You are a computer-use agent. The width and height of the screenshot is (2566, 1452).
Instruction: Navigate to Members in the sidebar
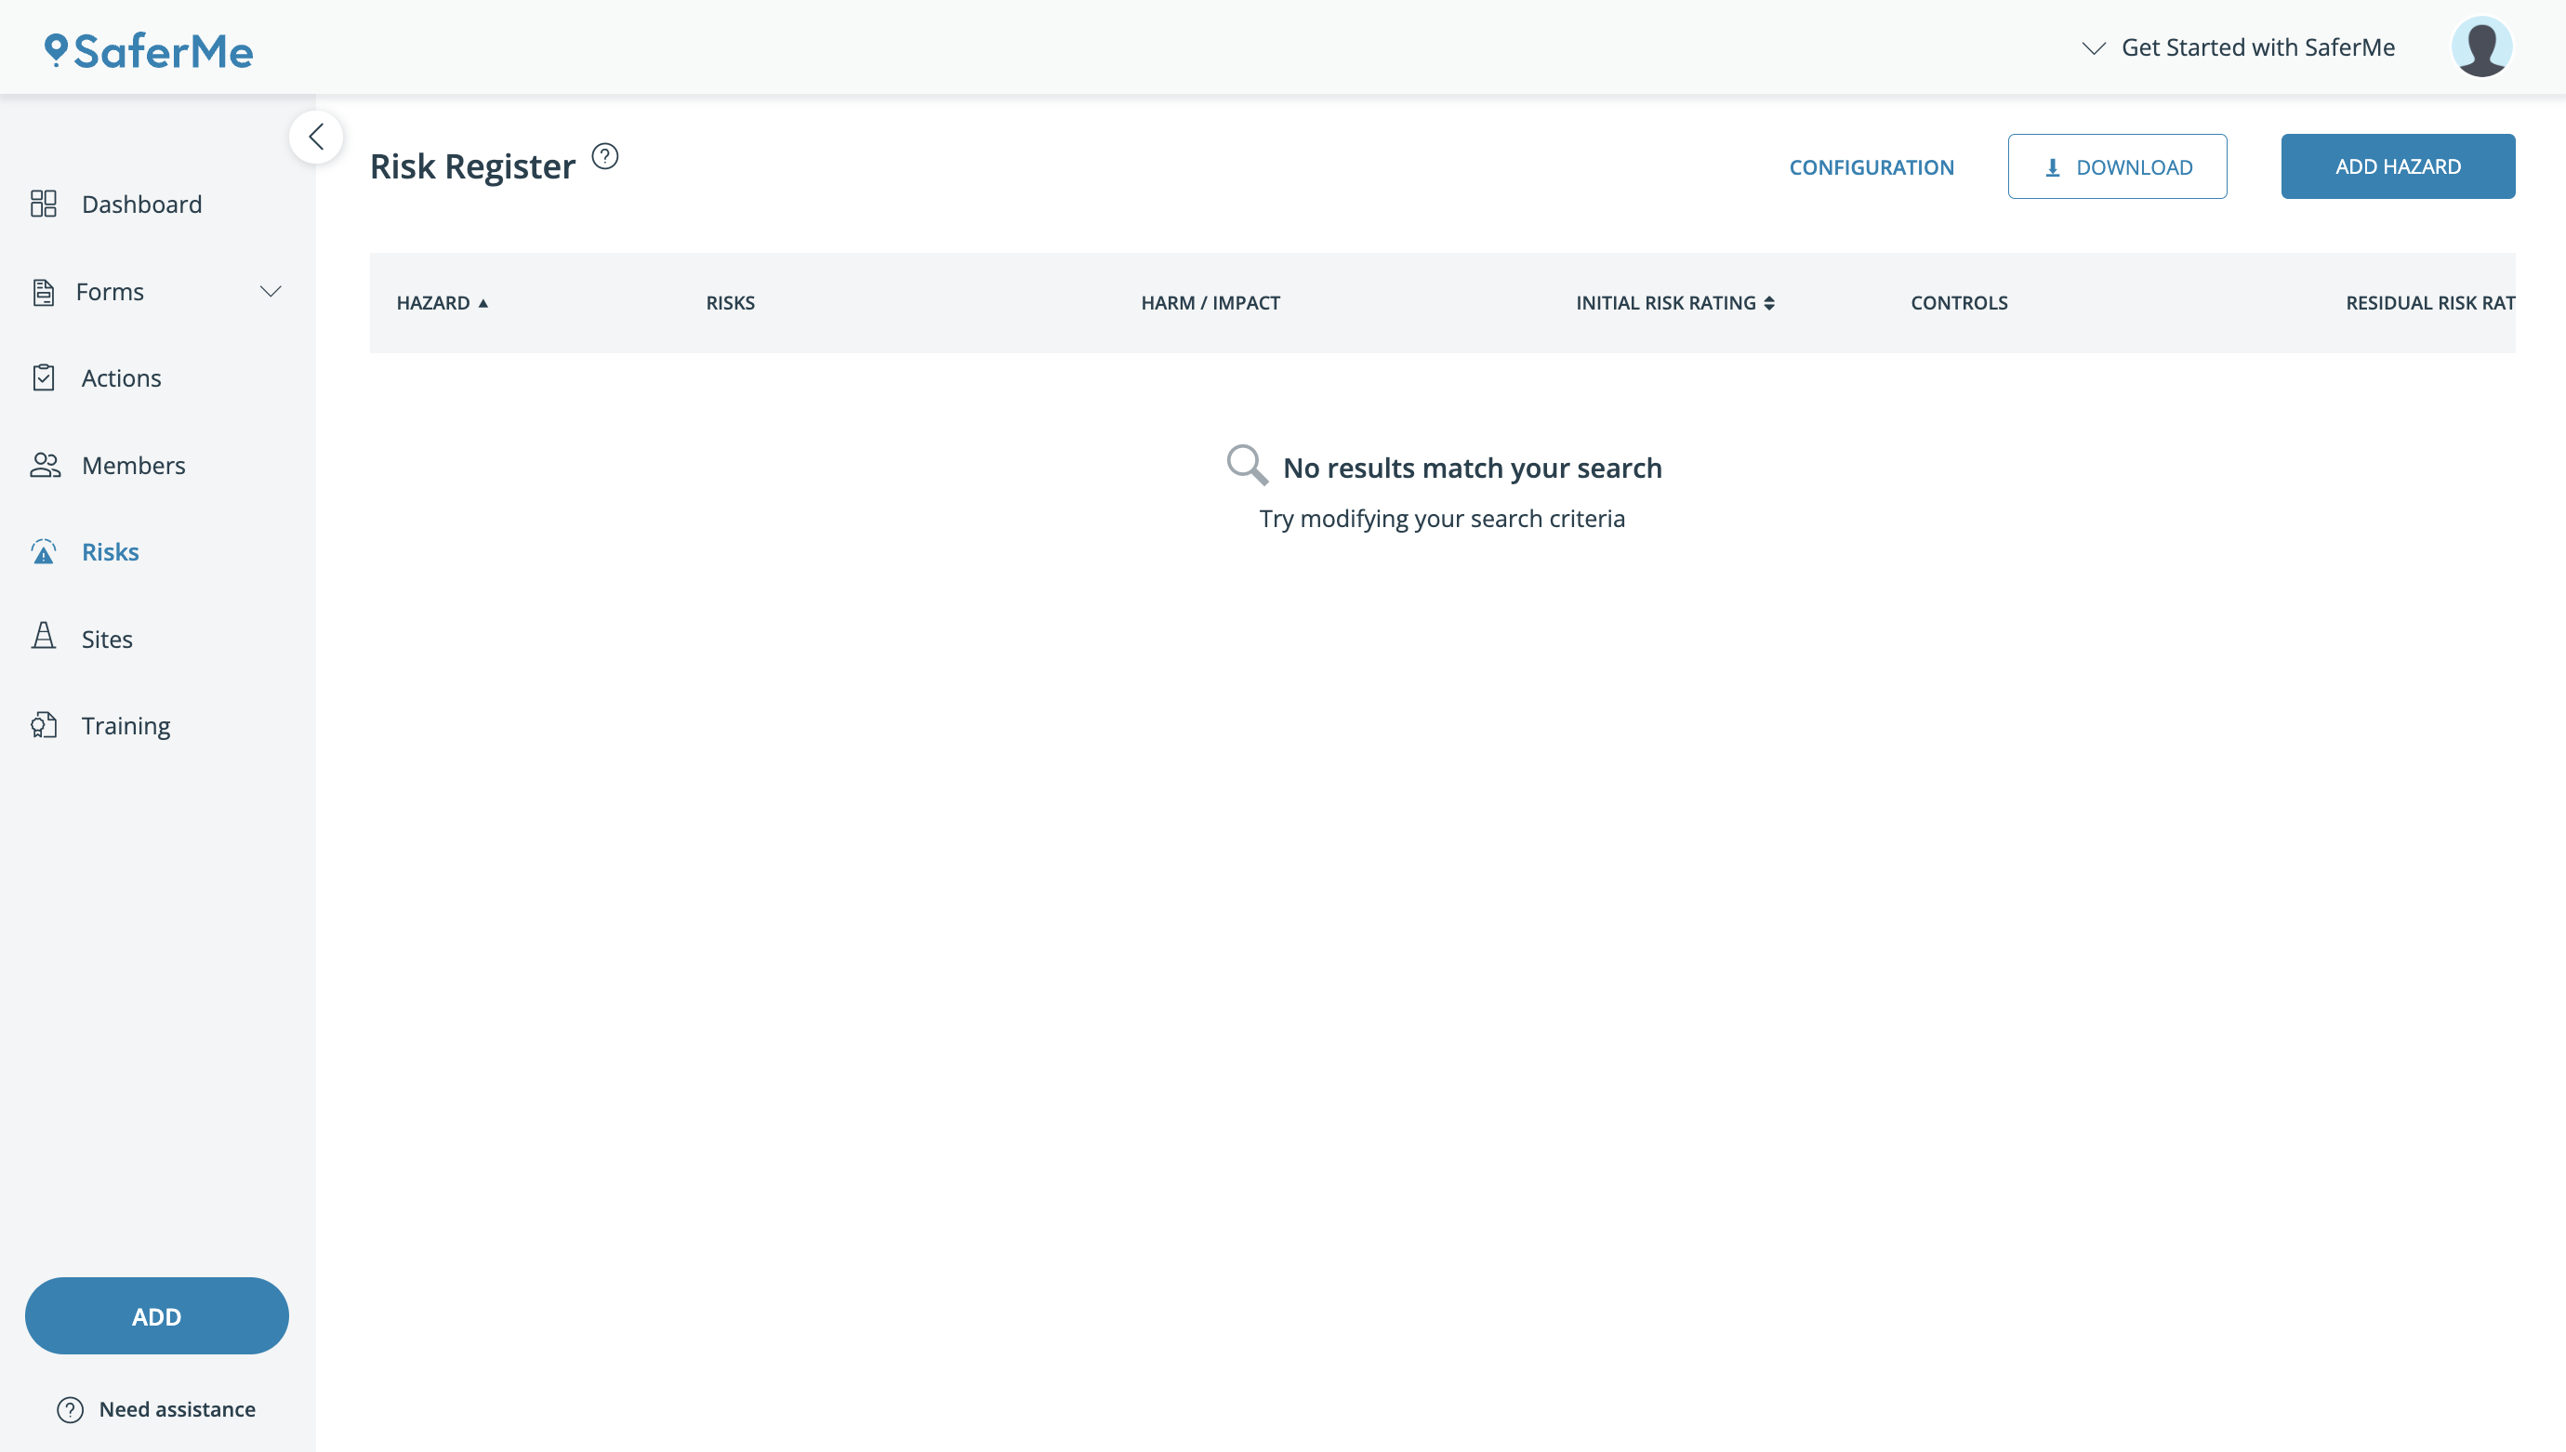coord(134,465)
